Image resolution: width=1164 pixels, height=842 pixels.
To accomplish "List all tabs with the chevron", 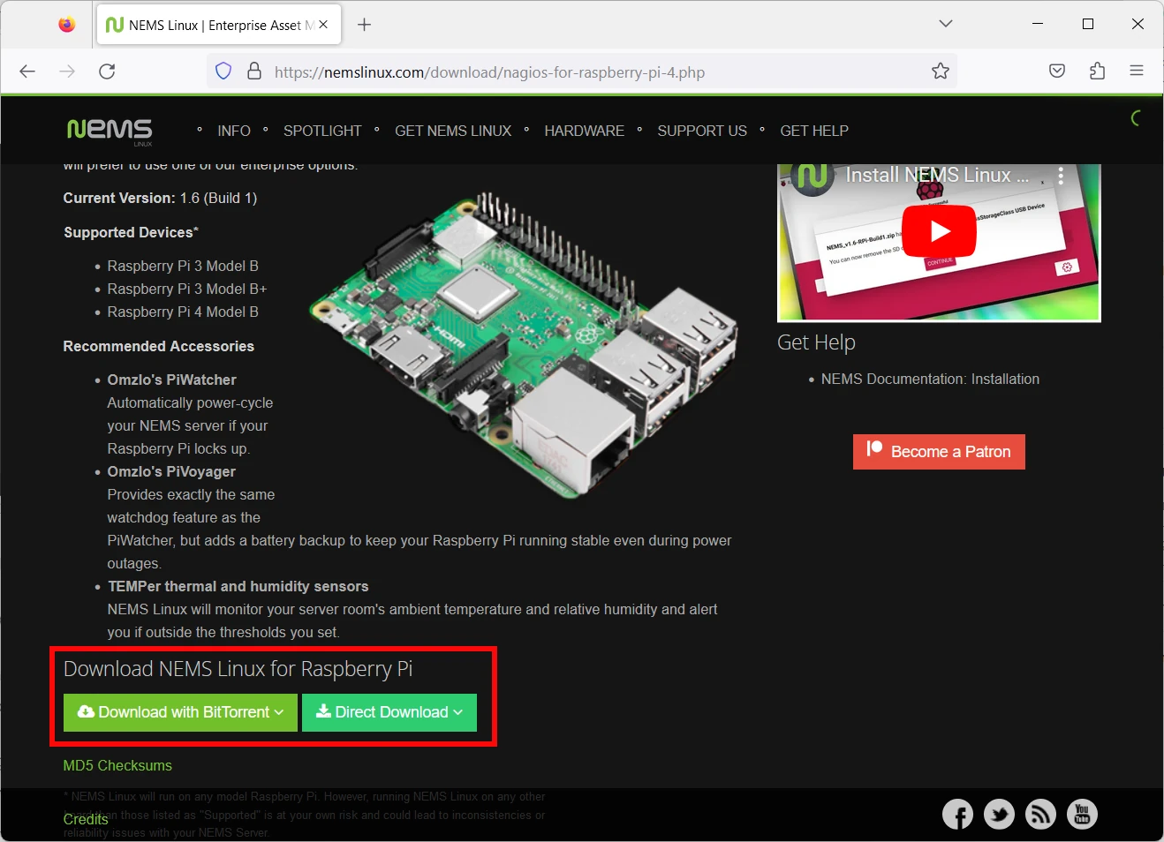I will tap(946, 24).
